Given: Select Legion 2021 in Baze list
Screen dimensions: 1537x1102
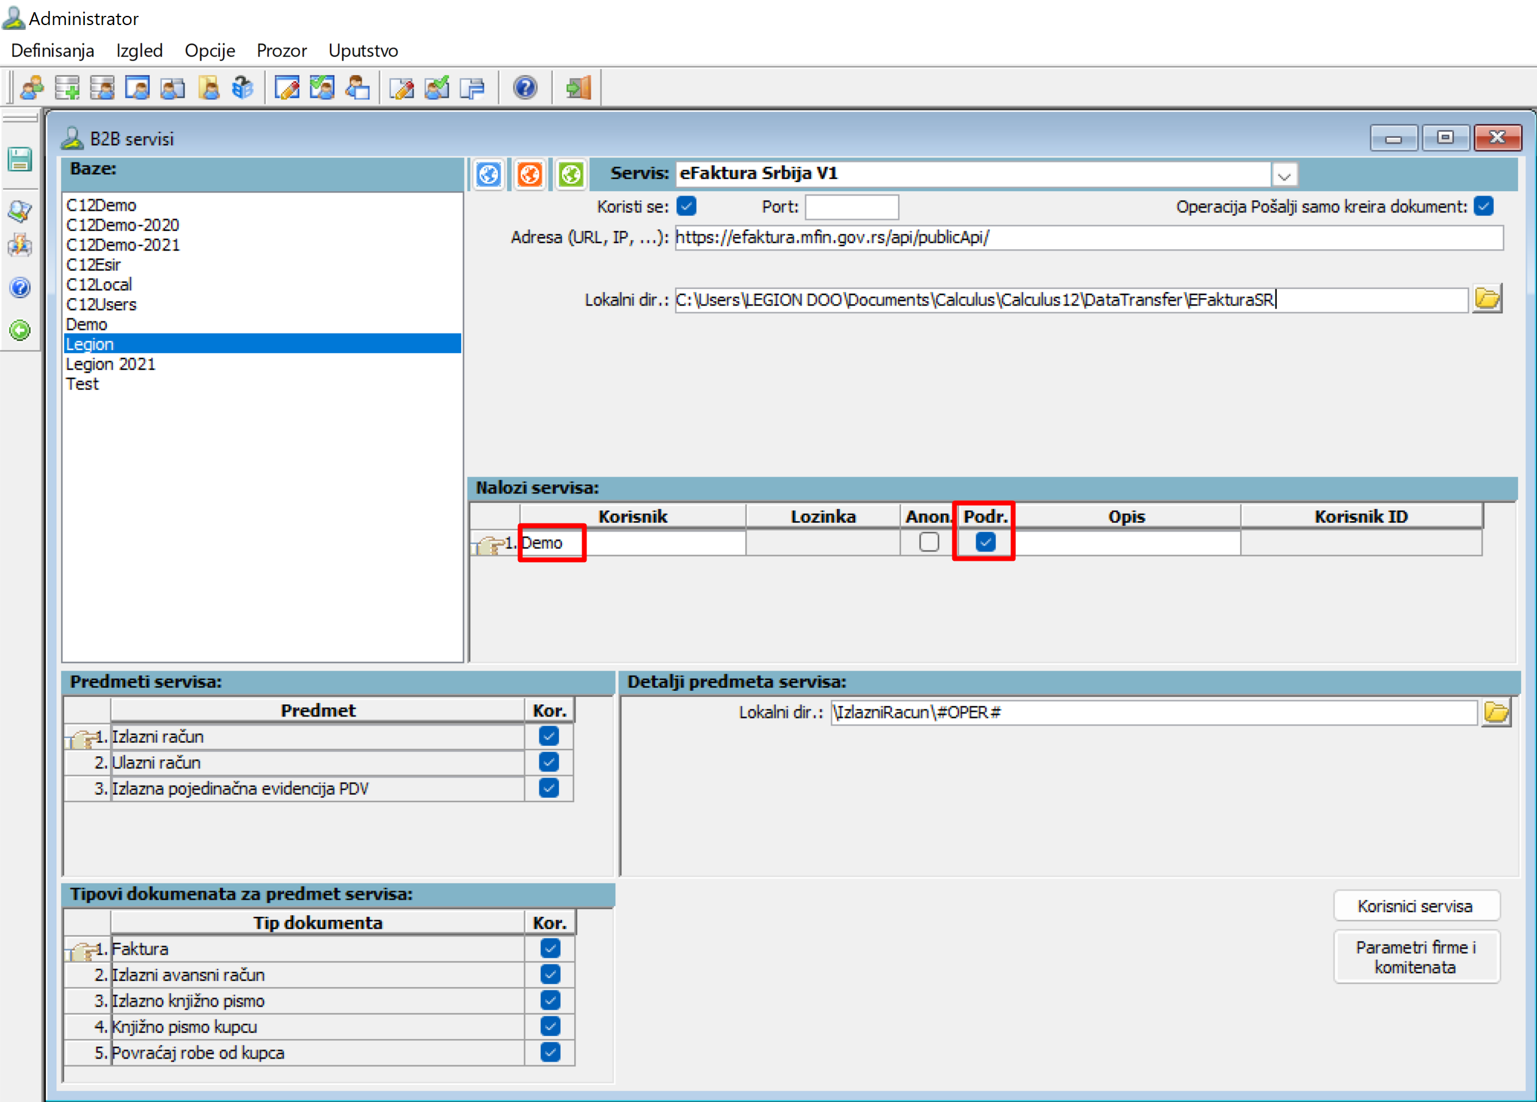Looking at the screenshot, I should click(111, 364).
